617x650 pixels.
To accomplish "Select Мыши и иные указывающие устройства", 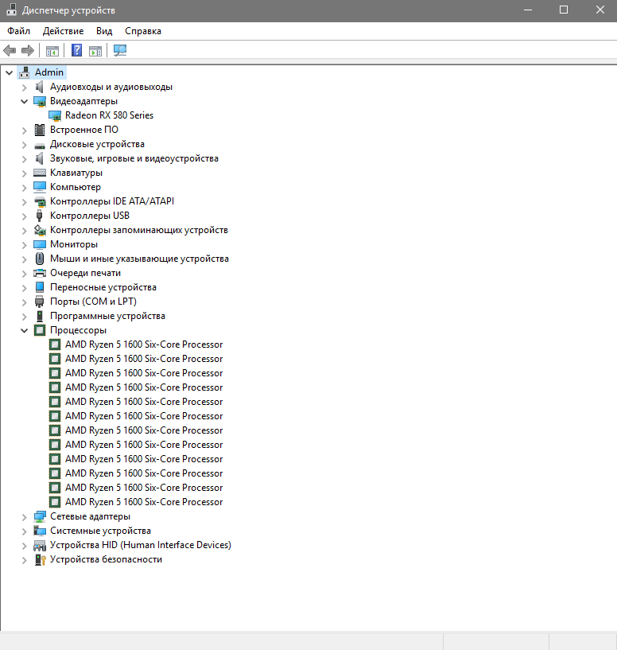I will [139, 259].
